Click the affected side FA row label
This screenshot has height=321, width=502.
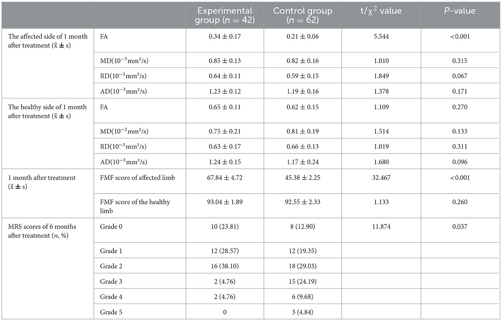pyautogui.click(x=104, y=37)
